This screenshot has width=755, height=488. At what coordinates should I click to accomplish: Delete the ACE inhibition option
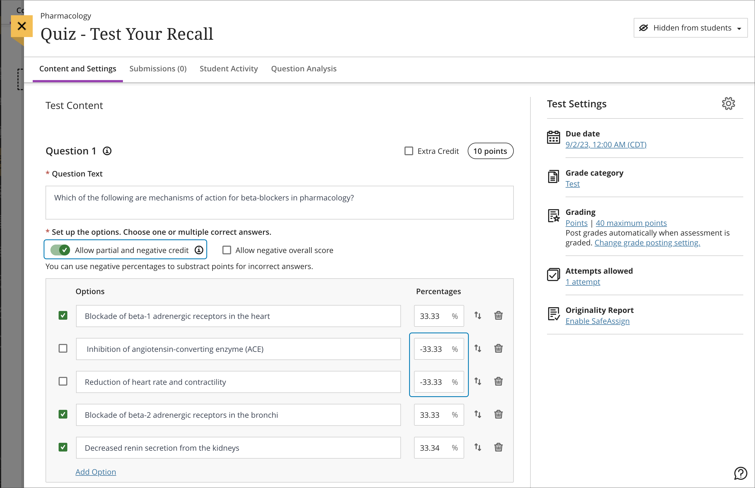point(498,349)
